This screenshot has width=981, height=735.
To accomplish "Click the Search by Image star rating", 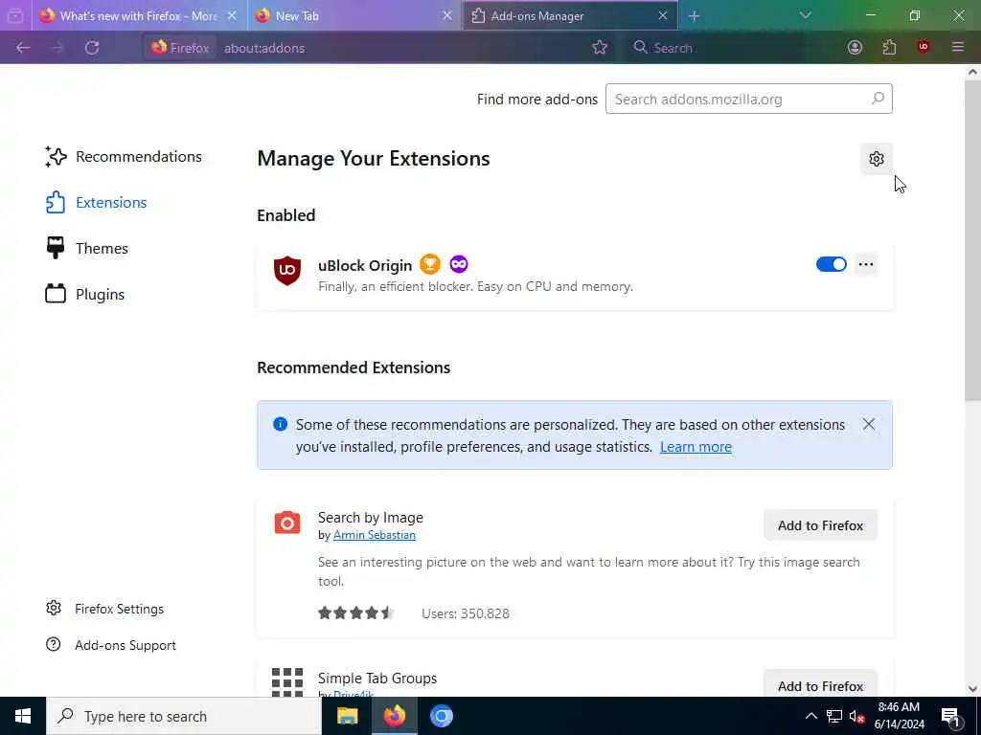I will [356, 613].
